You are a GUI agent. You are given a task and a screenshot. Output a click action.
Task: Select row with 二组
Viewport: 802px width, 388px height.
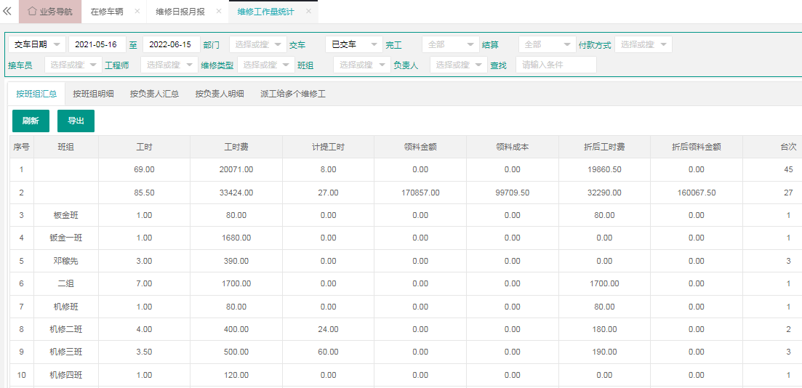point(406,283)
